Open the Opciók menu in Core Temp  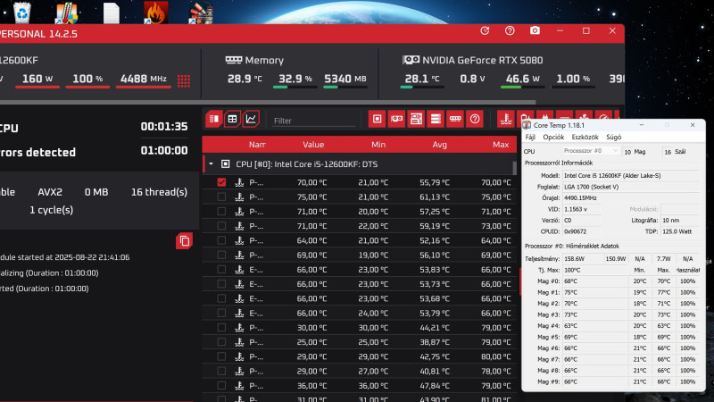coord(553,137)
